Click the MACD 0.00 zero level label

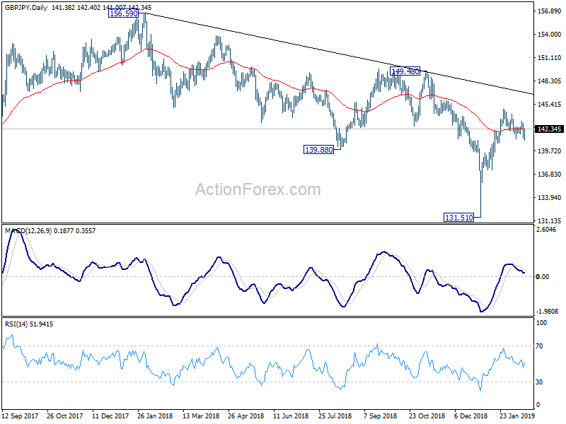click(543, 276)
